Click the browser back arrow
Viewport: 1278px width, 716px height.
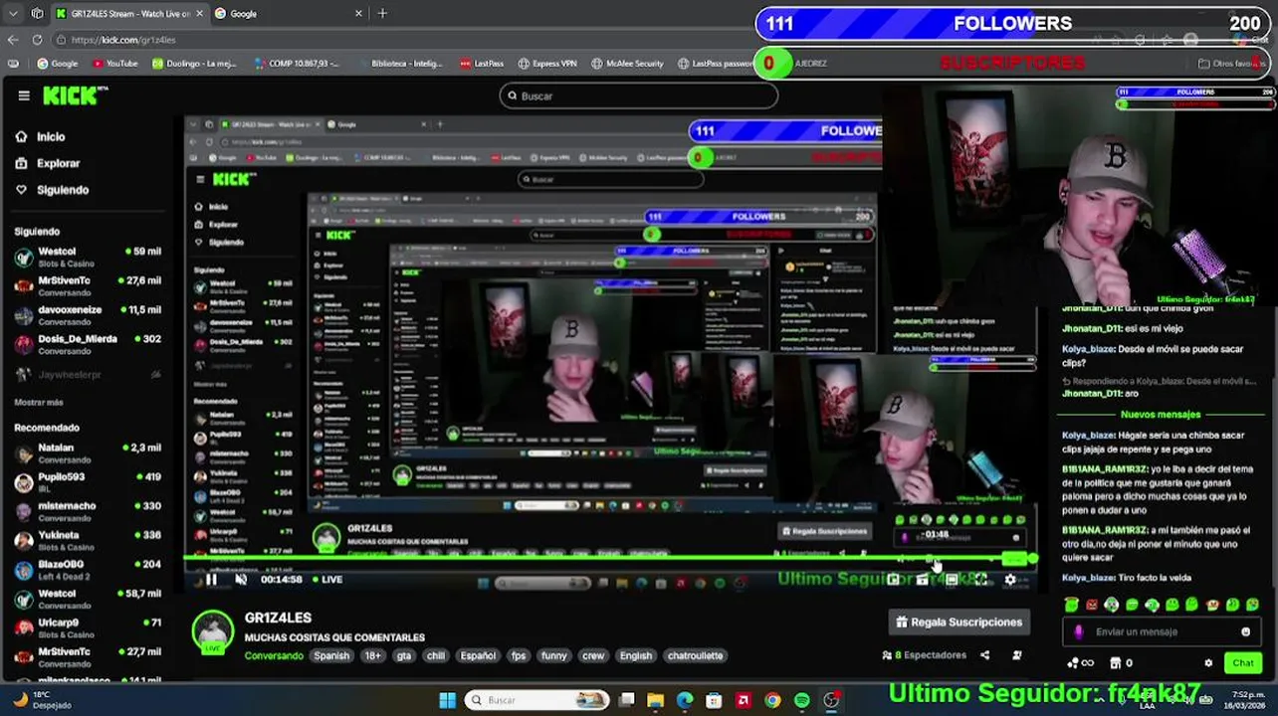(13, 40)
